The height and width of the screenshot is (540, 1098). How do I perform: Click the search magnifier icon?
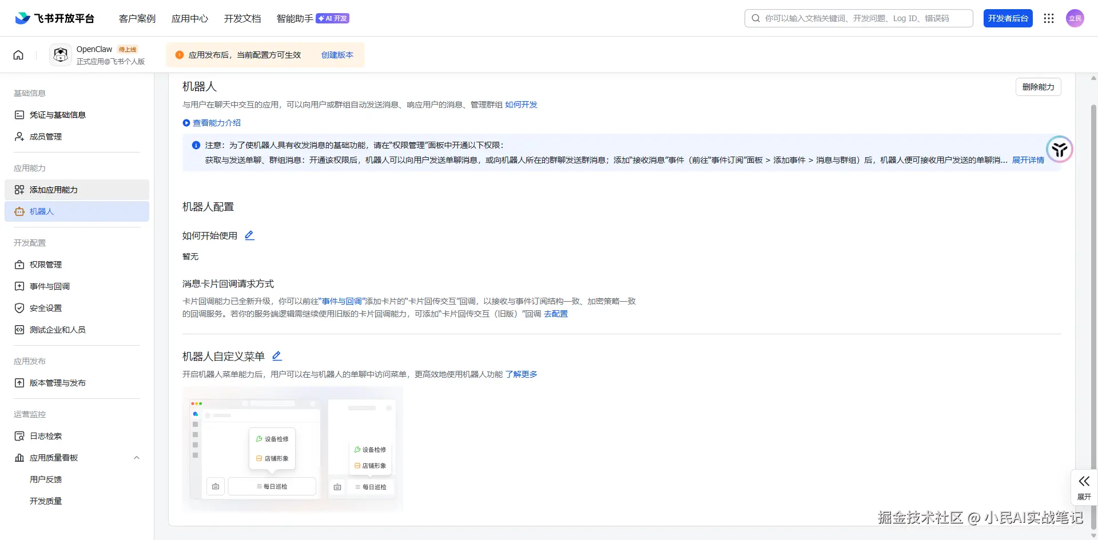coord(755,18)
